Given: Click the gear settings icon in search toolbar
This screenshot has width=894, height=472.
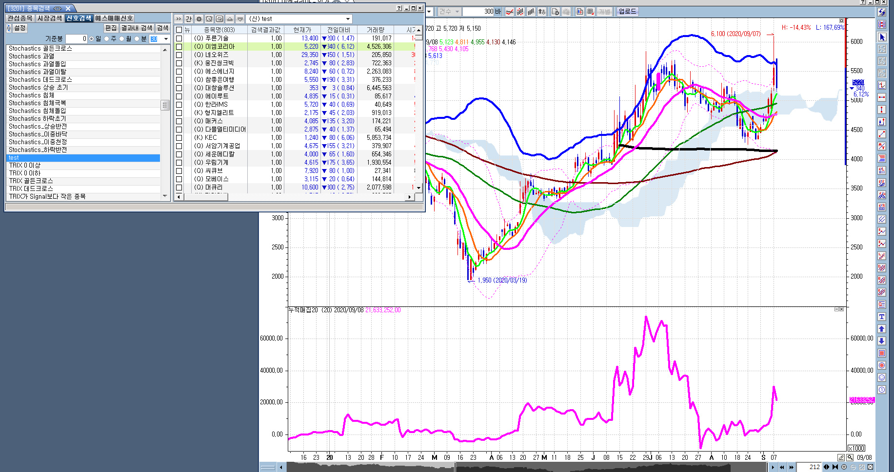Looking at the screenshot, I should [199, 19].
